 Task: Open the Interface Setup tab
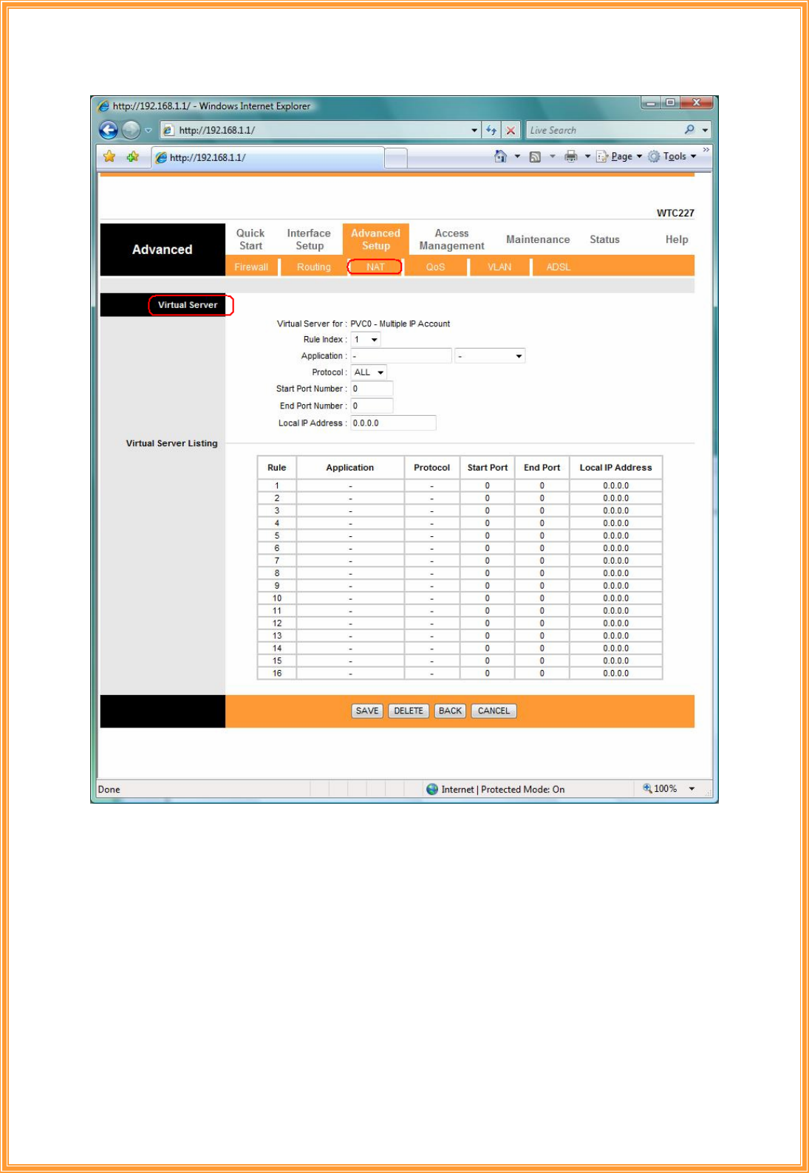309,239
